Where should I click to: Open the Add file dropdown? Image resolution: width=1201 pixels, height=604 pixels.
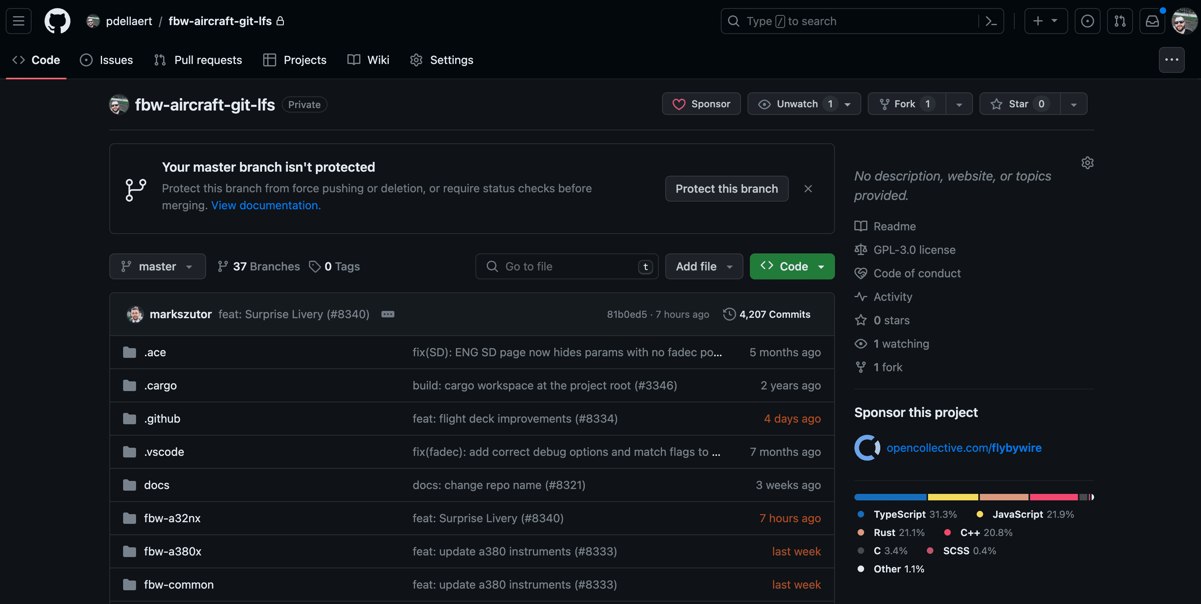click(x=703, y=267)
